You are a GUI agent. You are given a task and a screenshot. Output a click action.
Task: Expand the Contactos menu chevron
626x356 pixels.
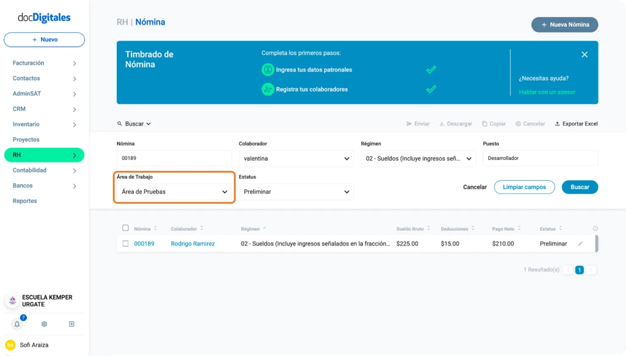(74, 79)
